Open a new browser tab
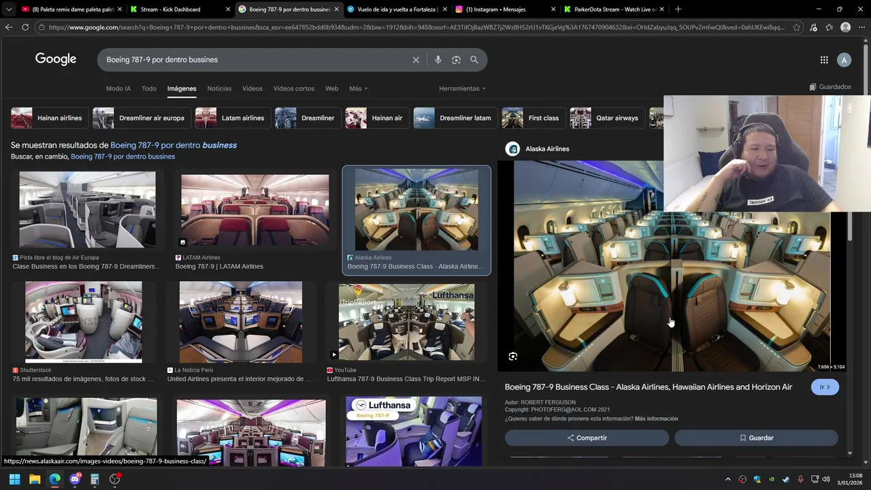The image size is (871, 490). point(678,10)
